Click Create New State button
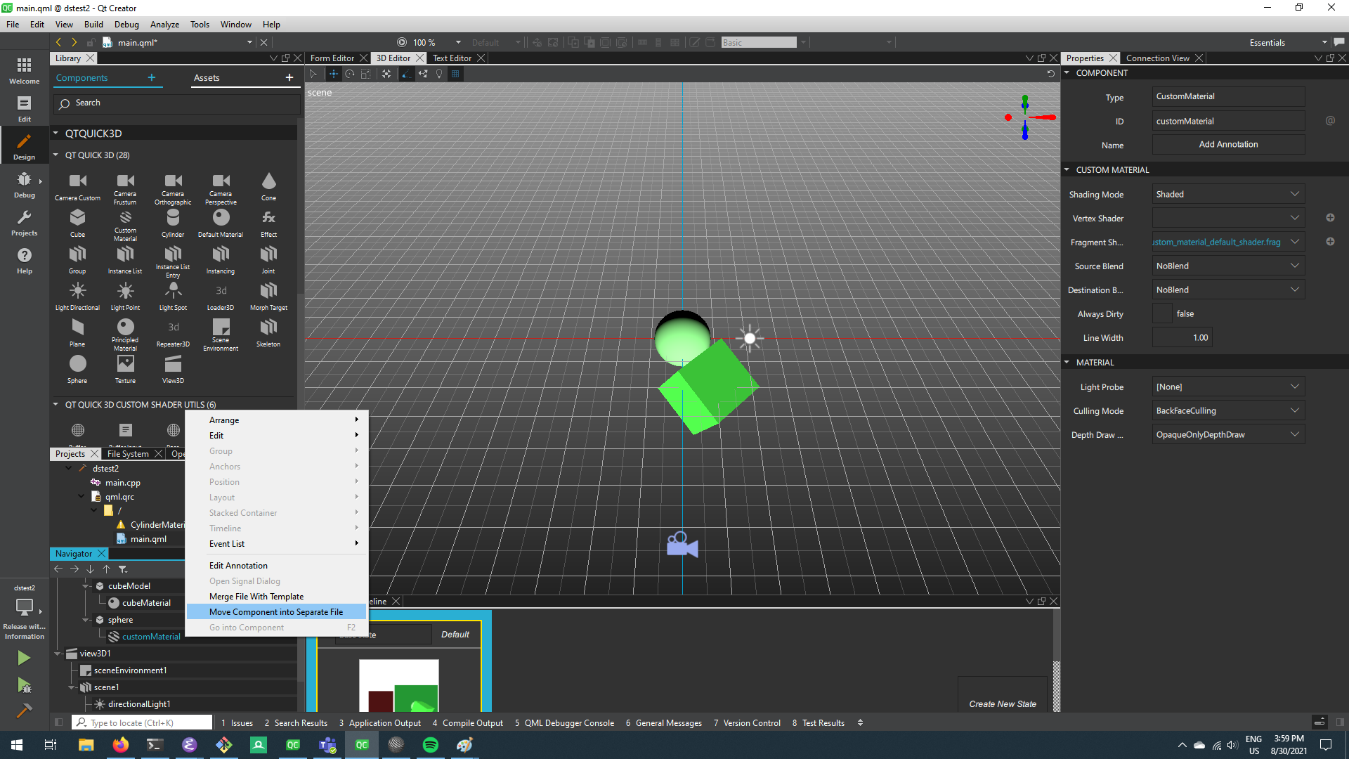The height and width of the screenshot is (759, 1349). click(1002, 703)
